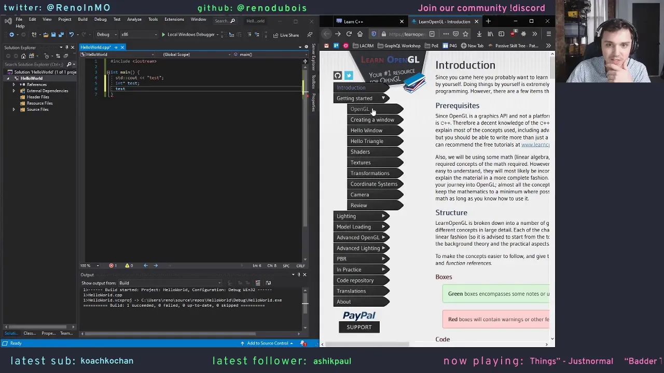The image size is (664, 373).
Task: Click Home icon in Solution Explorer toolbar
Action: point(24,56)
